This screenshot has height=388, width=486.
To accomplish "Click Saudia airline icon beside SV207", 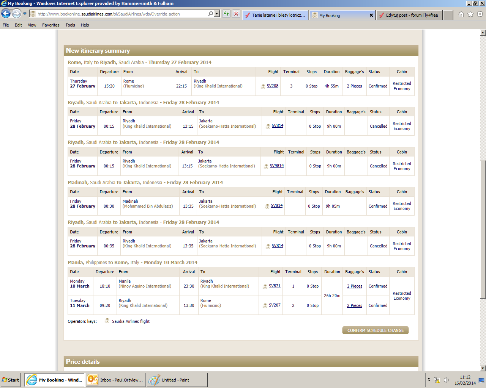I will click(265, 306).
